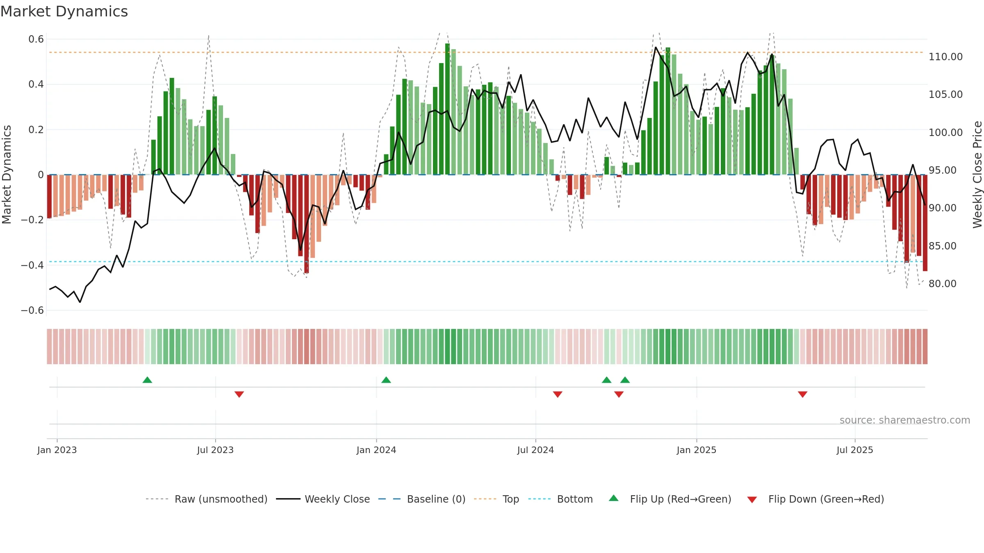
Task: Click the source: sharemaestro.com text
Action: pos(905,420)
